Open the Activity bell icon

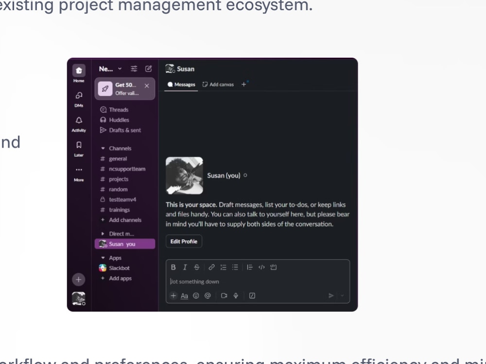(x=79, y=120)
